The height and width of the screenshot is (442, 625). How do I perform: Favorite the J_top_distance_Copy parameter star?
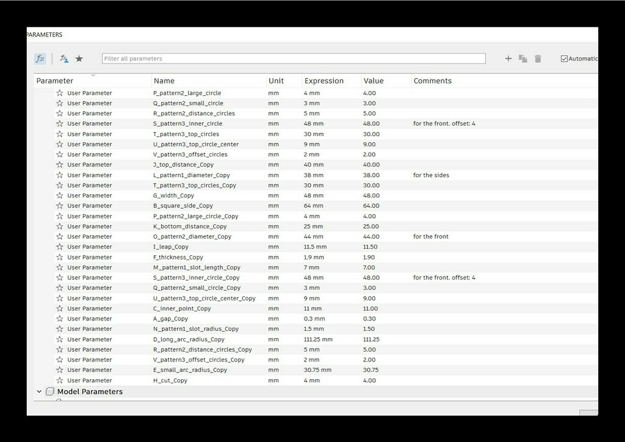[60, 165]
